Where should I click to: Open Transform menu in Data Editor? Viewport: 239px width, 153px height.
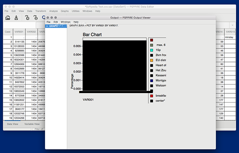pos(41,11)
